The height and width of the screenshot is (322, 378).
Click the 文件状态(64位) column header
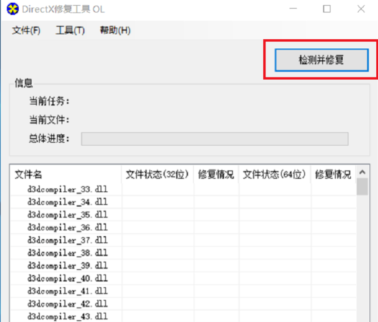[x=274, y=174]
